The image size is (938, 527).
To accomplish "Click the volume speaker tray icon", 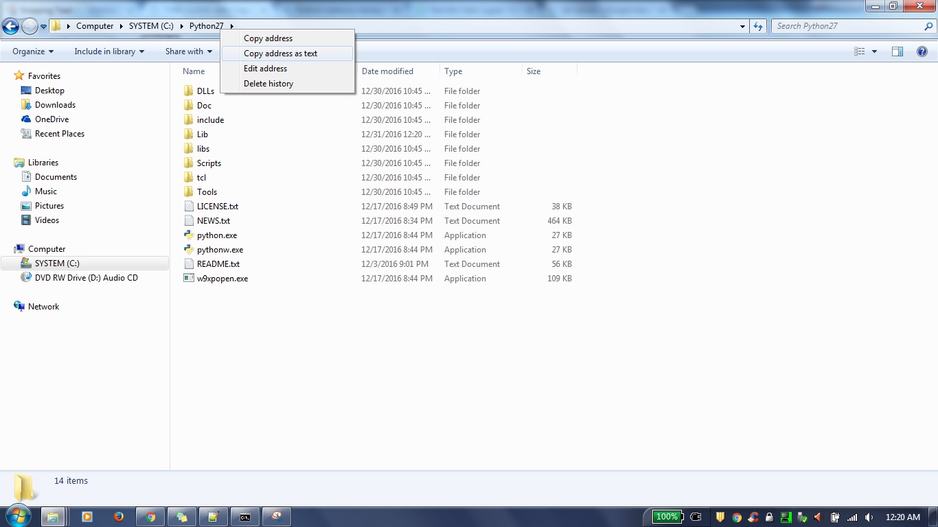I will coord(869,517).
